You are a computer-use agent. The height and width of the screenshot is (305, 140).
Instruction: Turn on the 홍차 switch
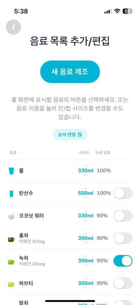[x=123, y=238]
